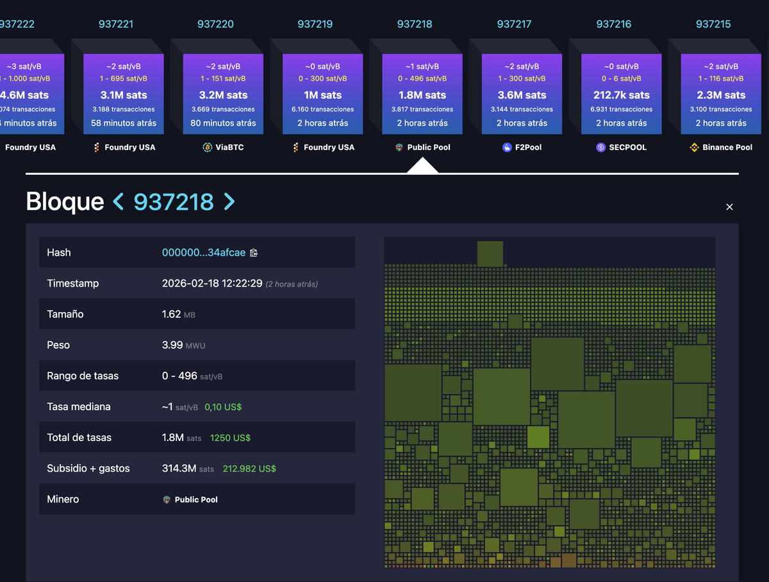
Task: Open the block hash 000000...34afcae link
Action: 204,253
